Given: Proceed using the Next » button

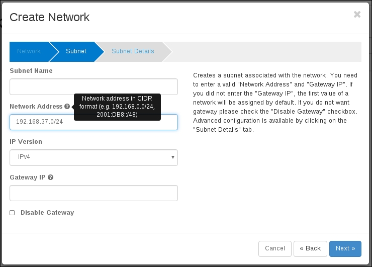Looking at the screenshot, I should pyautogui.click(x=345, y=248).
